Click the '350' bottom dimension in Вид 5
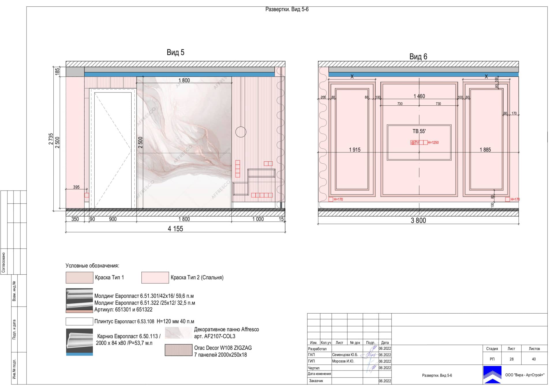 [x=75, y=219]
